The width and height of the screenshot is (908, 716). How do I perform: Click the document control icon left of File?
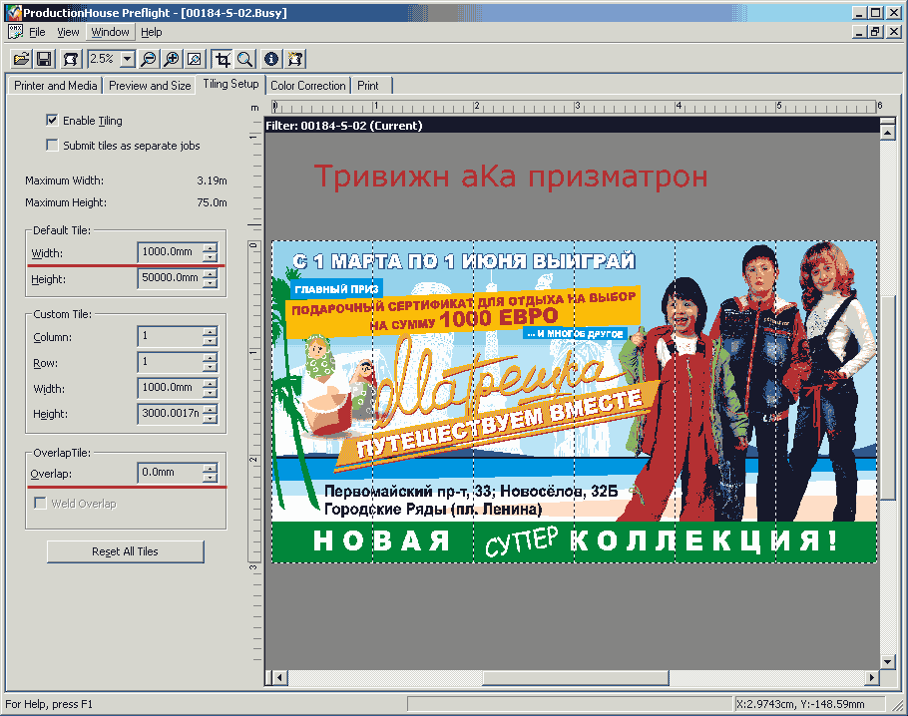click(x=15, y=32)
